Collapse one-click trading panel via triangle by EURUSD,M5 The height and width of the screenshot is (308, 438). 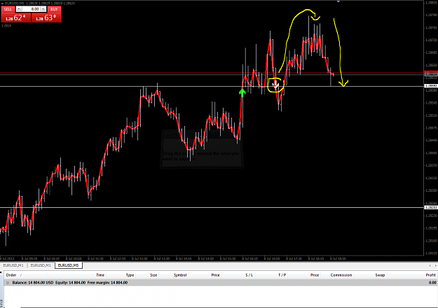pos(2,3)
